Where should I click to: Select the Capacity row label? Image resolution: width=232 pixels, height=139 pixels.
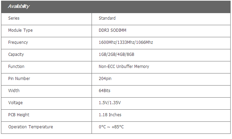pos(16,54)
